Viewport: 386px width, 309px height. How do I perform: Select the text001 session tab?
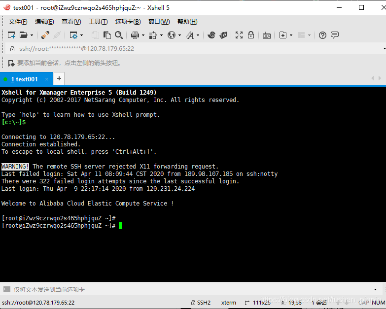click(24, 79)
